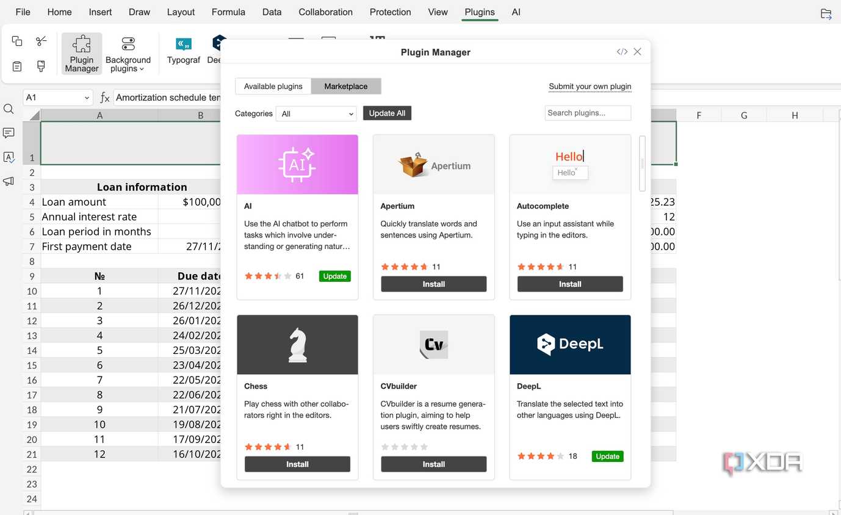Click the Search plugins input field
The width and height of the screenshot is (841, 515).
pyautogui.click(x=588, y=113)
